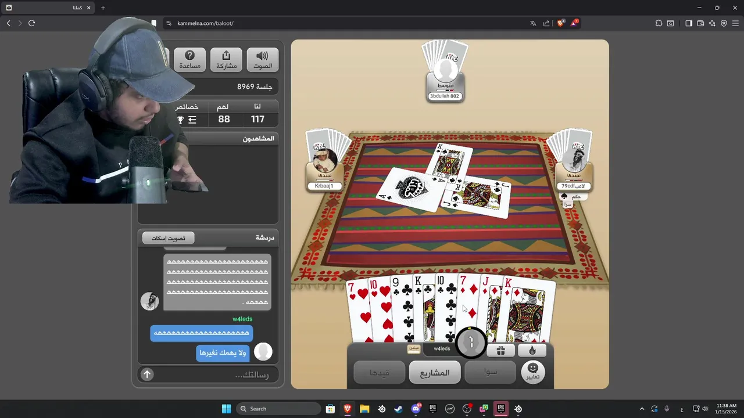
Task: Go back in browser history
Action: 8,23
